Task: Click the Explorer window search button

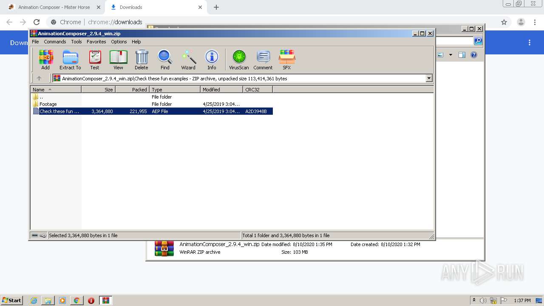Action: (478, 41)
